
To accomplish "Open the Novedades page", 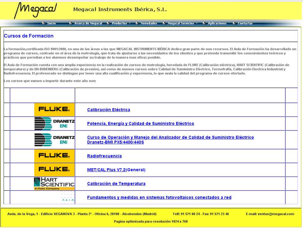I will pos(149,23).
